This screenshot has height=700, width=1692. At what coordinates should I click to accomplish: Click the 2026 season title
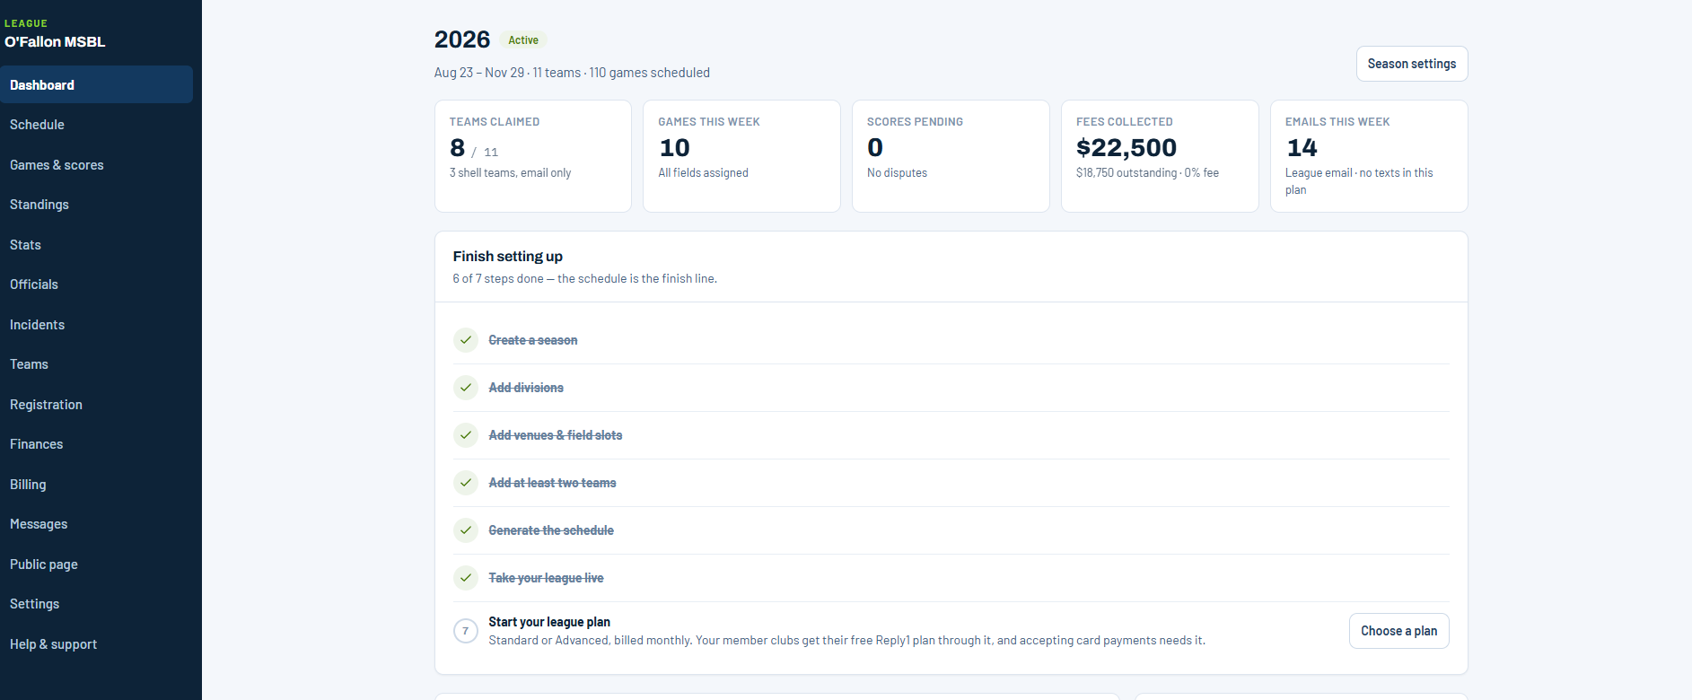click(462, 39)
